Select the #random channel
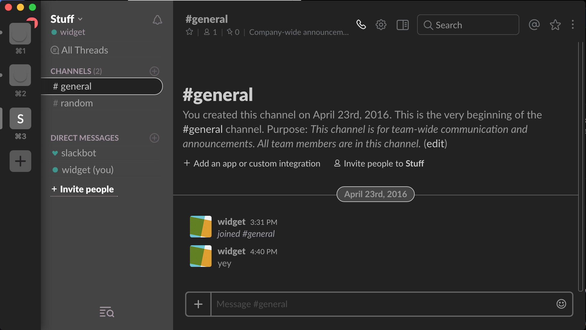Screen dimensions: 586x330 pyautogui.click(x=76, y=102)
